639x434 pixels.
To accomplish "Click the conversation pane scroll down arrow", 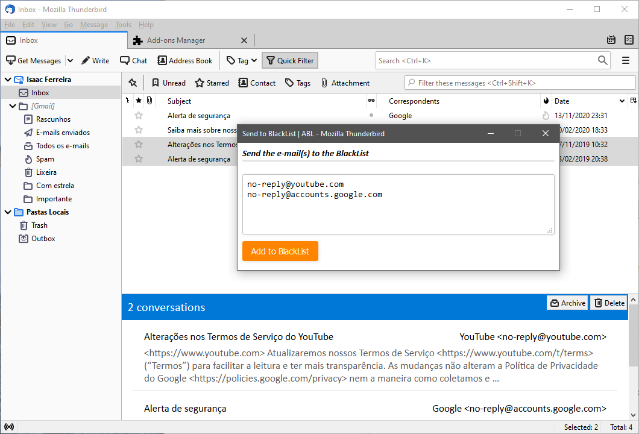I will tap(633, 415).
